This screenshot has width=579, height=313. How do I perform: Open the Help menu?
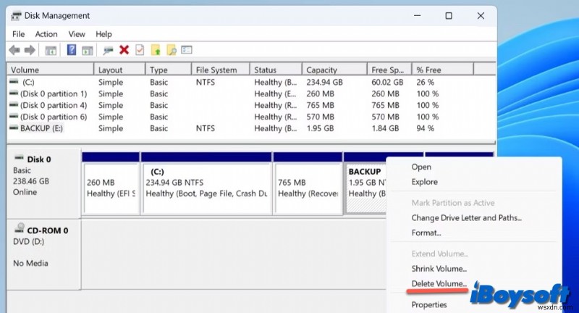coord(103,34)
